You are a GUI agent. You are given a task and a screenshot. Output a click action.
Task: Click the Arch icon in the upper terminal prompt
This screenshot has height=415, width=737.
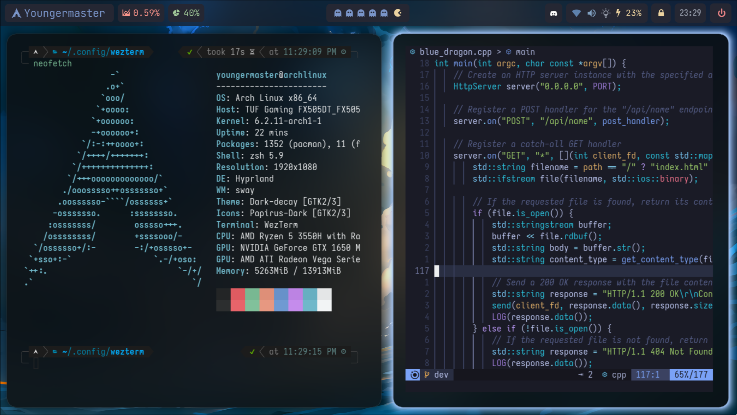click(36, 52)
